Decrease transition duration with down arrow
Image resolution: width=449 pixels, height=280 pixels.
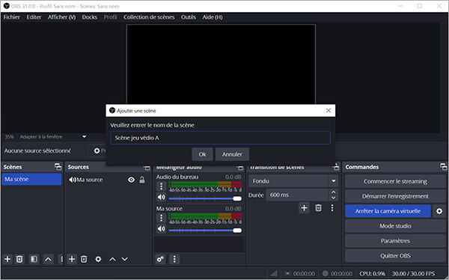coord(333,198)
